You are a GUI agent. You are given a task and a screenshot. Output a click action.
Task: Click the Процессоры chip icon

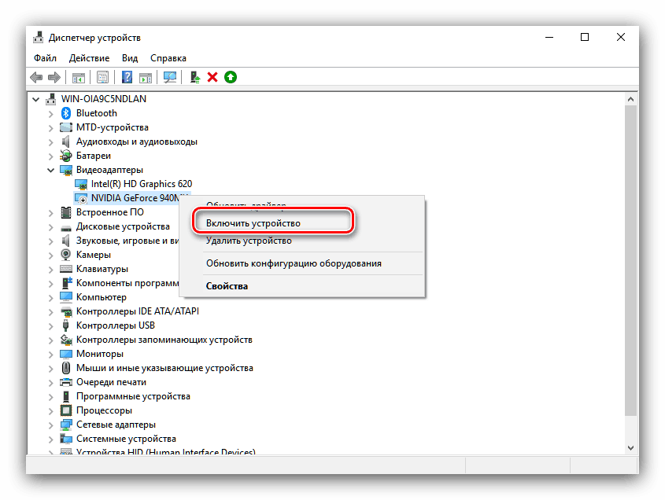[66, 410]
